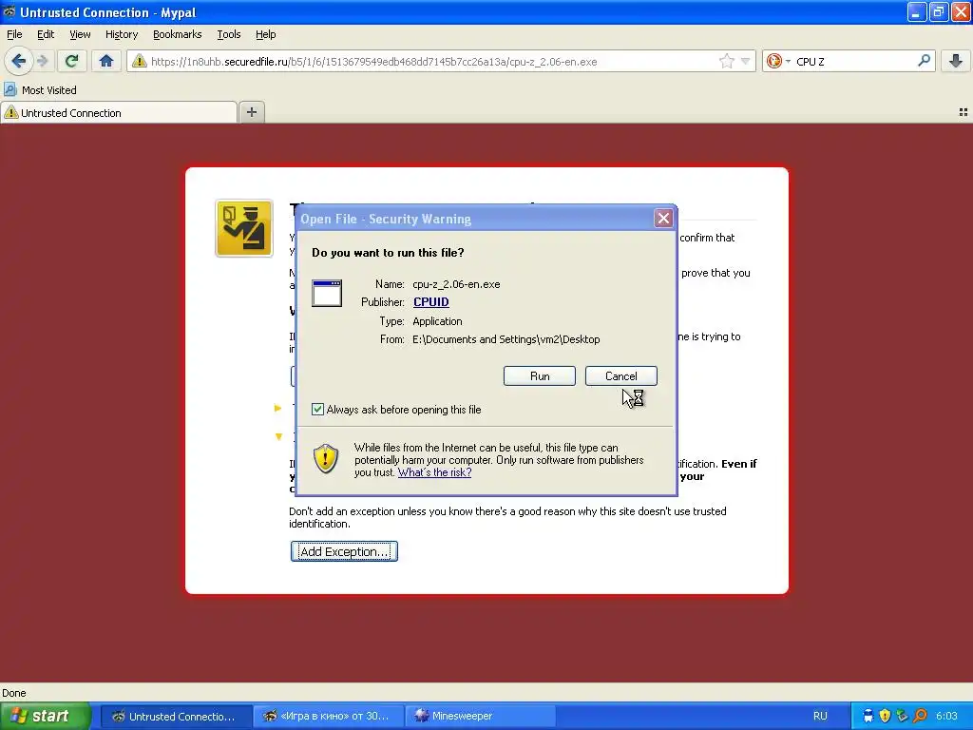Switch to «Игра в кино» taskbar window
The width and height of the screenshot is (973, 730).
[329, 717]
